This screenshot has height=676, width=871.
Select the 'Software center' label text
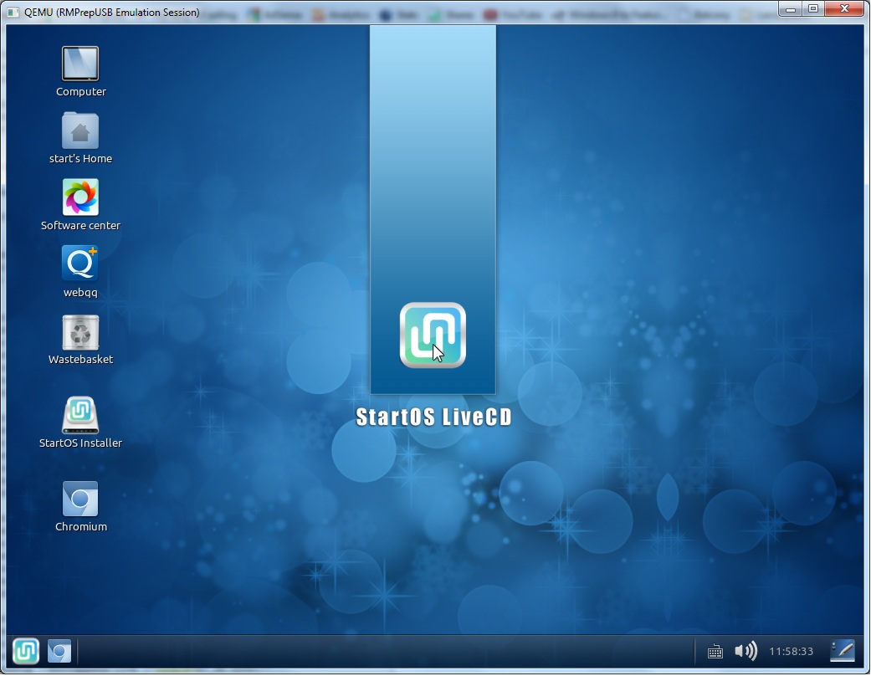(80, 226)
